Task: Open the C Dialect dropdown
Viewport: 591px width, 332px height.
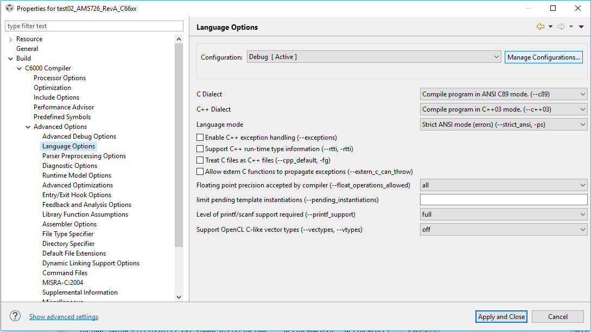Action: 504,94
